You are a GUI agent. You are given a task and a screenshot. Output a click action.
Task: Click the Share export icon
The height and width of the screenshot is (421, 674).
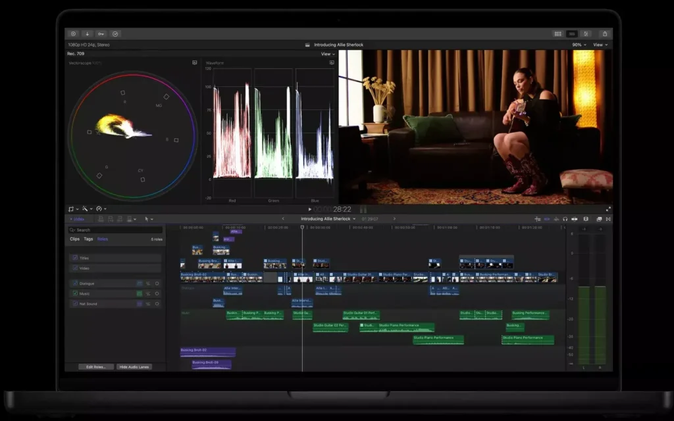click(605, 34)
